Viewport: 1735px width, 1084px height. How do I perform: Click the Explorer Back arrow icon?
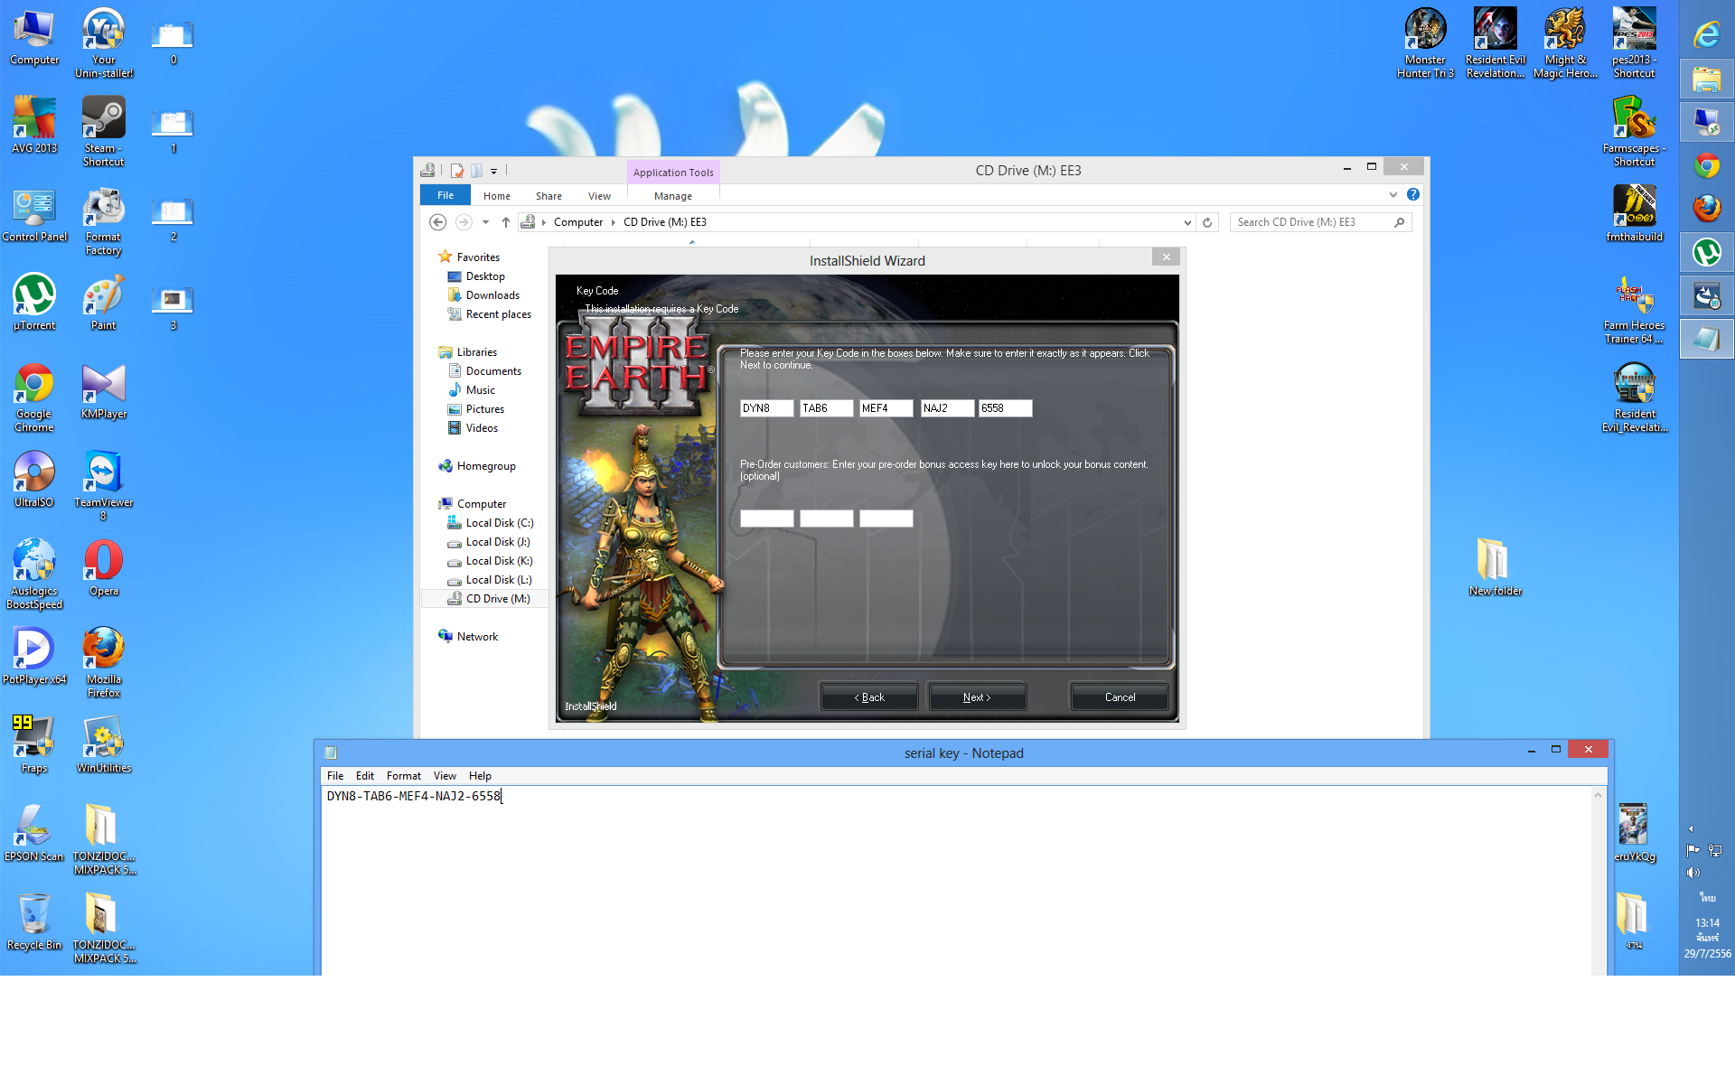pos(438,222)
